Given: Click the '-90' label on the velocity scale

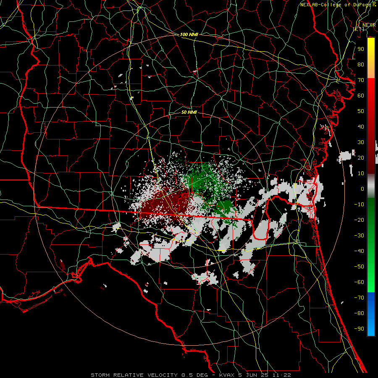Looking at the screenshot, I should click(x=359, y=328).
